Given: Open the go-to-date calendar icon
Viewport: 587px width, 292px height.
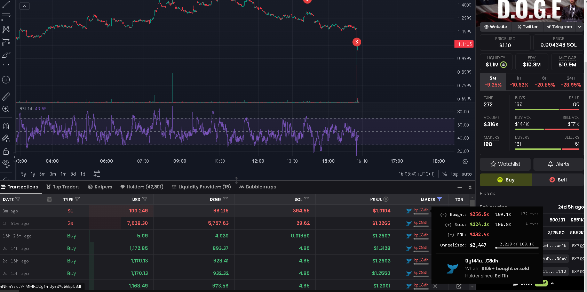Looking at the screenshot, I should click(97, 173).
